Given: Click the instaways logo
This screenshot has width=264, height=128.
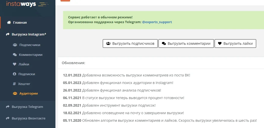Looking at the screenshot, I should (21, 4).
